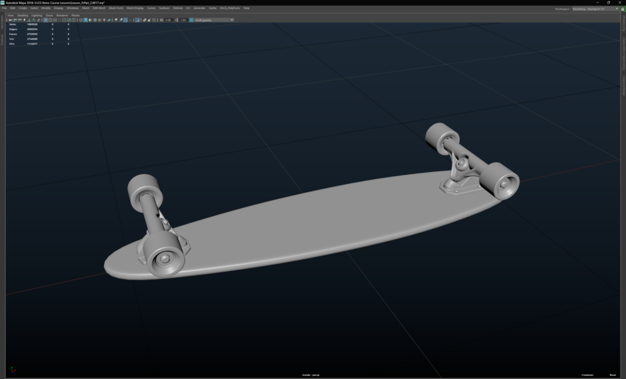This screenshot has width=626, height=379.
Task: Click the Use Default Material icon
Action: pyautogui.click(x=90, y=20)
